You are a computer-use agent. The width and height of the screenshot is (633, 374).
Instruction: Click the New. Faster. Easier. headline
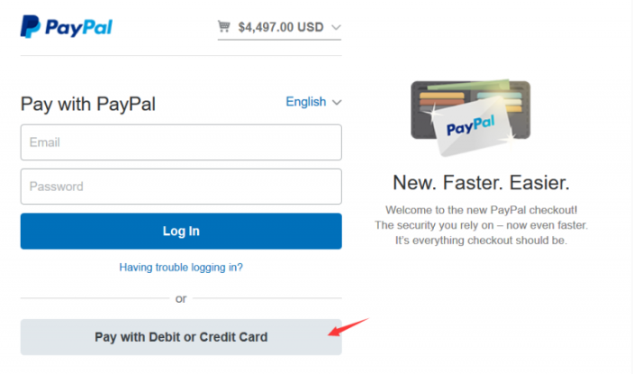click(x=481, y=183)
